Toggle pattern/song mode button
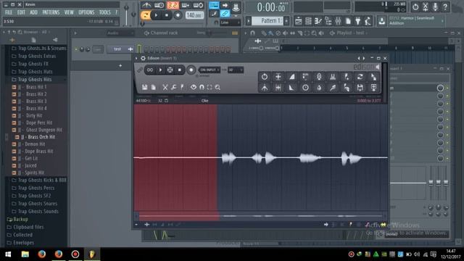Viewport: 464px width, 261px height. pyautogui.click(x=145, y=14)
